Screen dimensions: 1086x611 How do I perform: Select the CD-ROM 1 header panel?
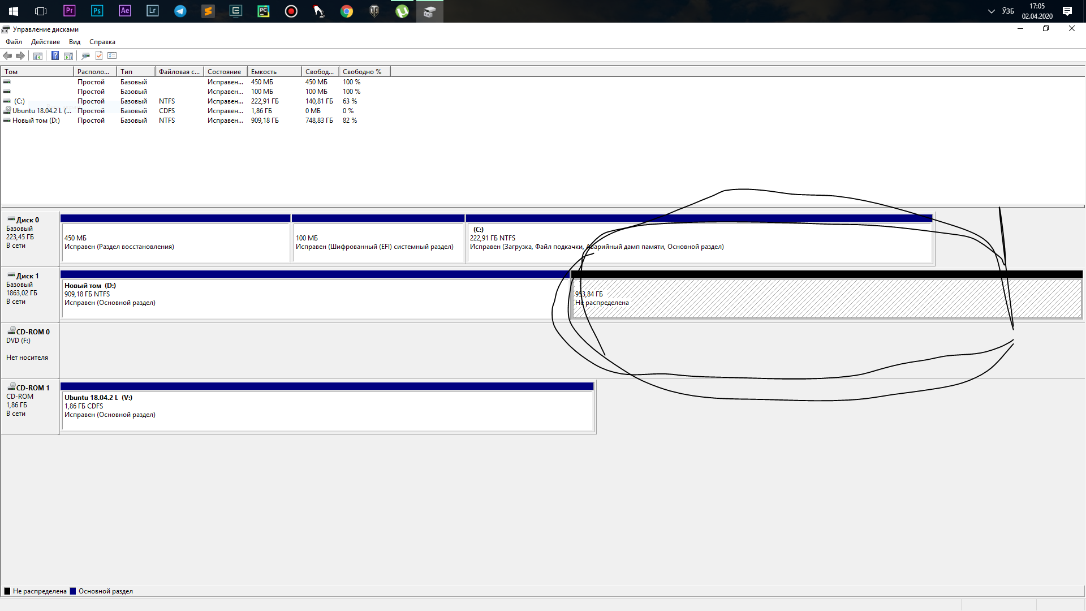[x=30, y=406]
